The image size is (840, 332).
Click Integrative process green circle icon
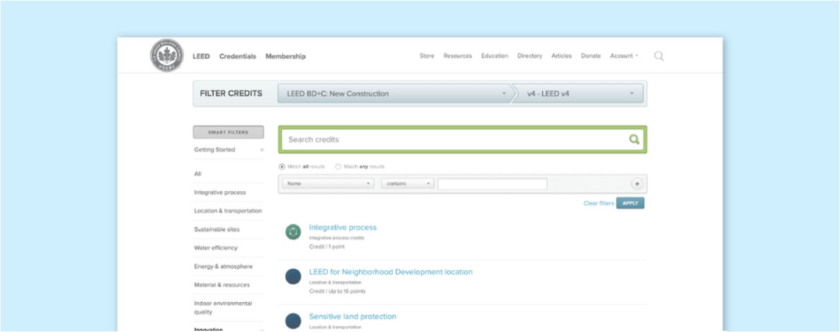[x=293, y=232]
